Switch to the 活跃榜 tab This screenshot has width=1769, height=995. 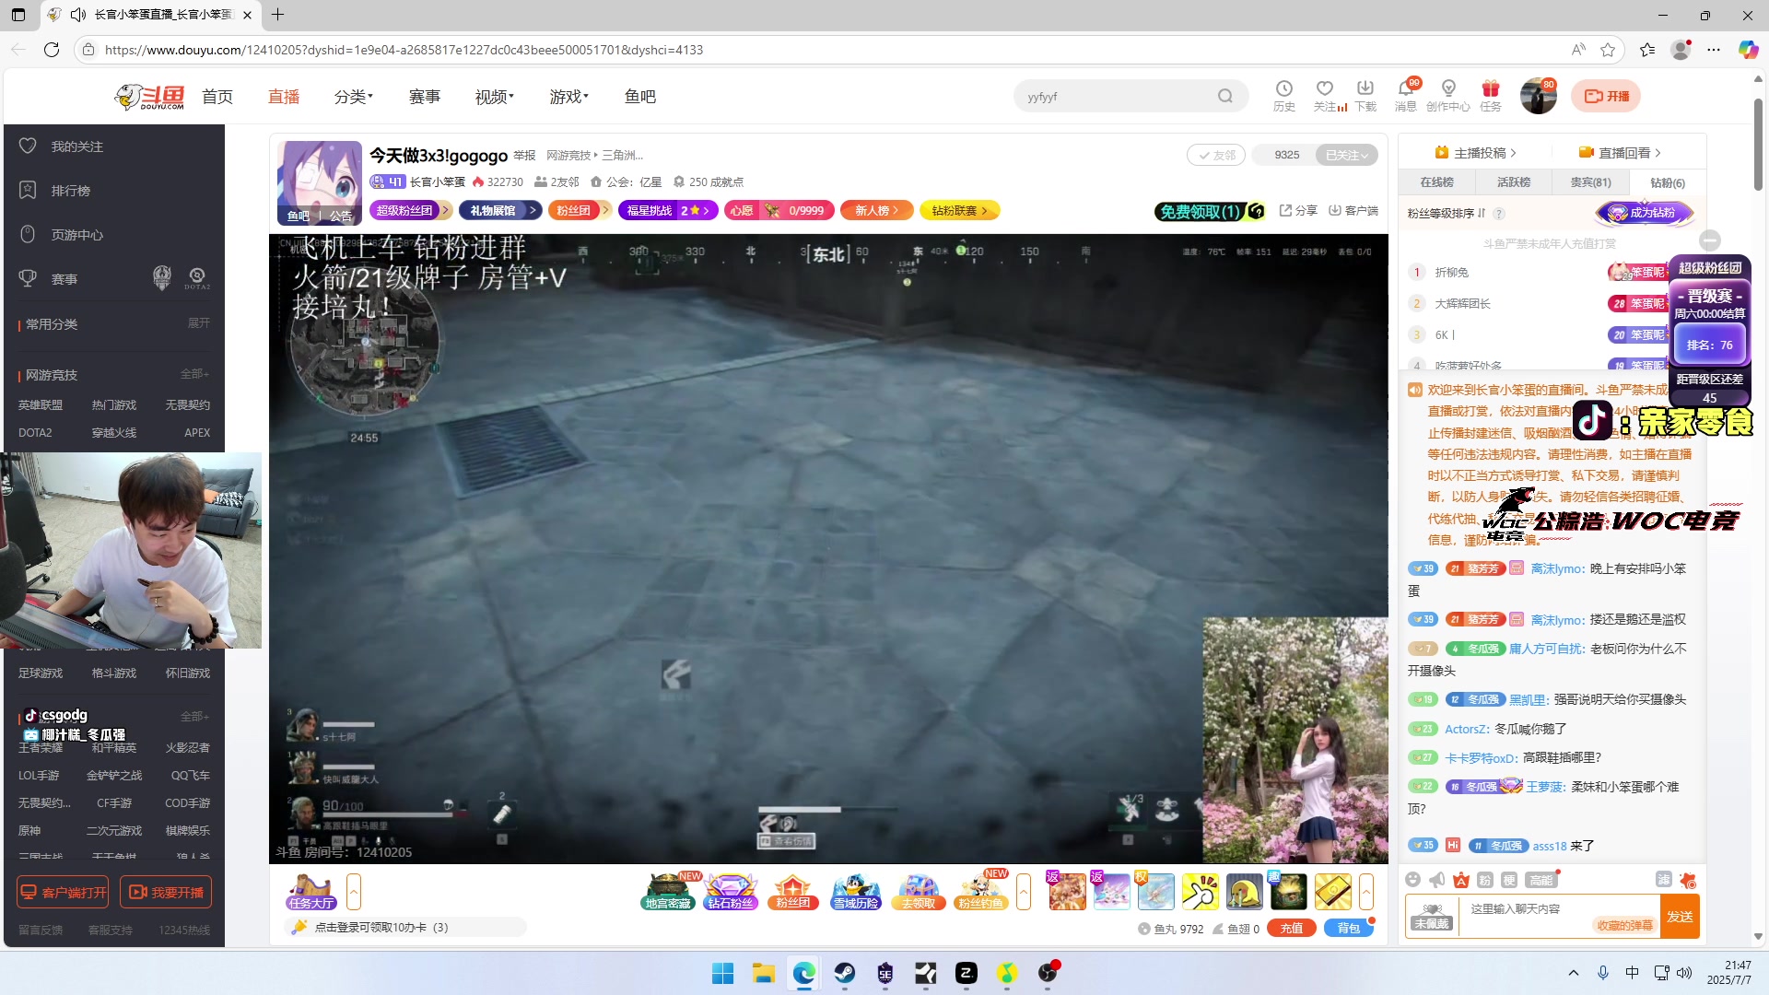click(1514, 182)
